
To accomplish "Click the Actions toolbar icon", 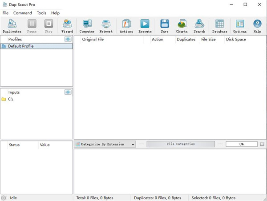I will click(x=126, y=26).
